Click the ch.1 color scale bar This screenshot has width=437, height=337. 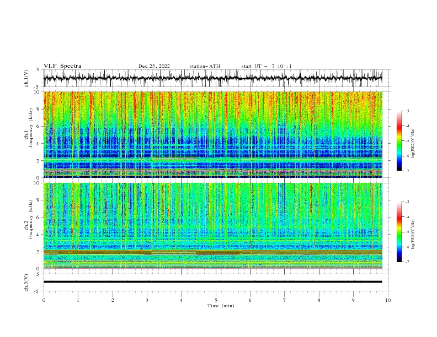tap(399, 141)
